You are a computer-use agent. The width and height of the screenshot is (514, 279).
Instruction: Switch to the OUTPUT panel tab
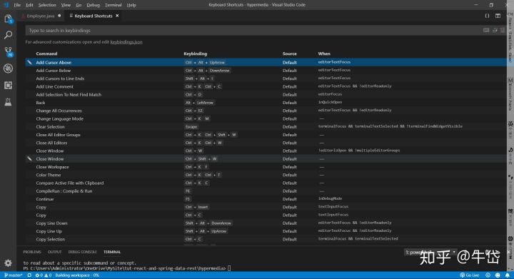point(54,252)
